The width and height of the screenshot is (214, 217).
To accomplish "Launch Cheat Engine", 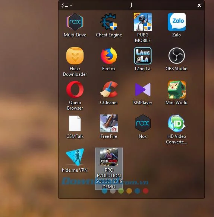I will (109, 22).
